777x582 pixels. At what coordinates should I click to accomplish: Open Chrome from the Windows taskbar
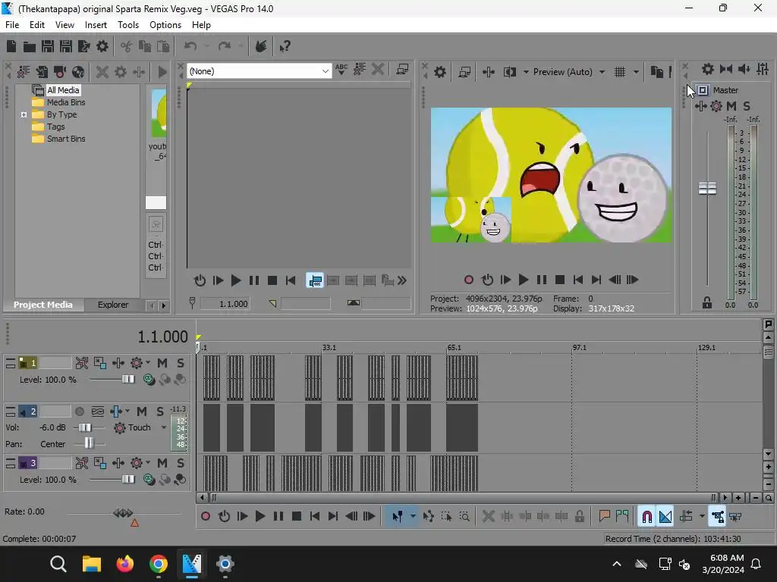pyautogui.click(x=159, y=564)
